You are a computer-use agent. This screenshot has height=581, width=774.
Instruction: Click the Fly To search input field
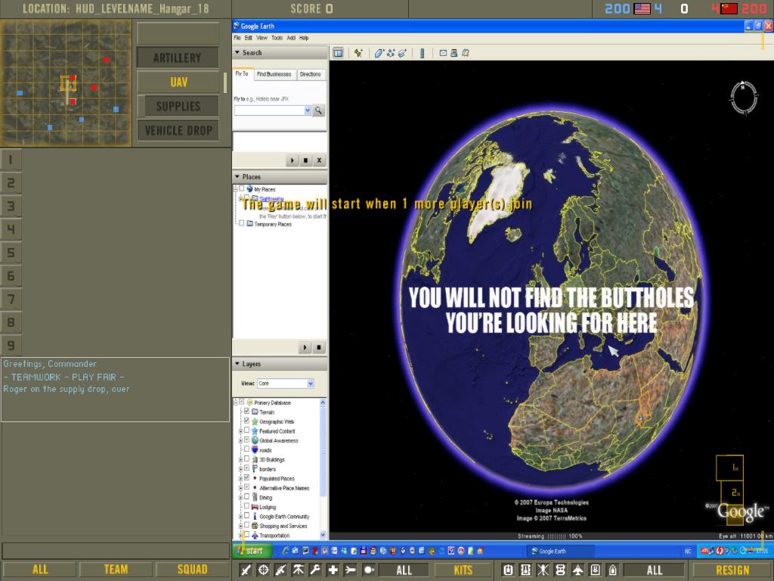(x=272, y=110)
